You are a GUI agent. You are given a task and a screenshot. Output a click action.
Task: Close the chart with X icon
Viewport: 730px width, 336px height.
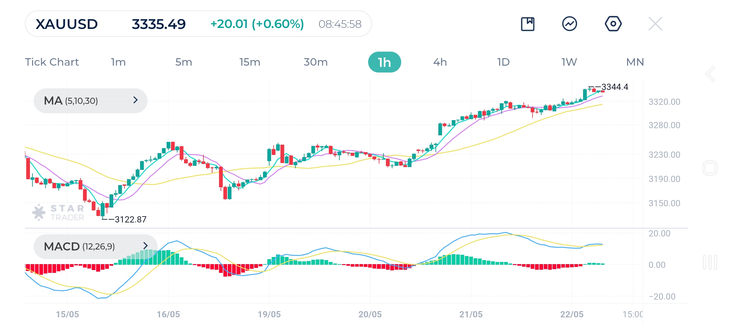tap(655, 24)
